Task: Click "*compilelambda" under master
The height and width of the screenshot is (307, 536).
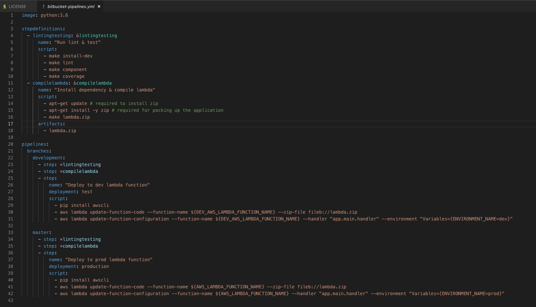Action: coord(79,246)
